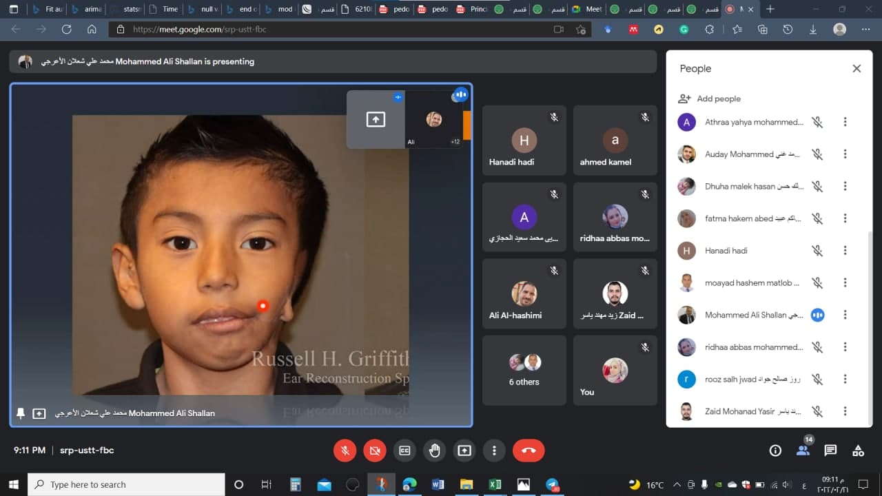Show everyone via the participants icon
This screenshot has width=882, height=496.
(x=803, y=450)
